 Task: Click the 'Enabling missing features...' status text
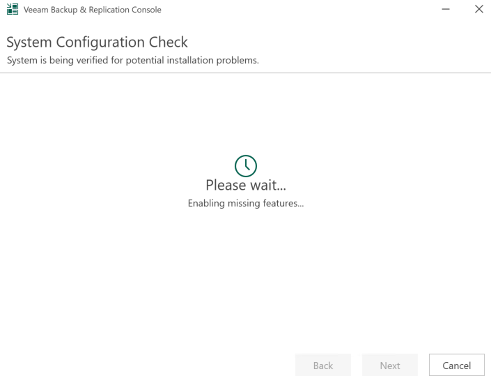246,204
